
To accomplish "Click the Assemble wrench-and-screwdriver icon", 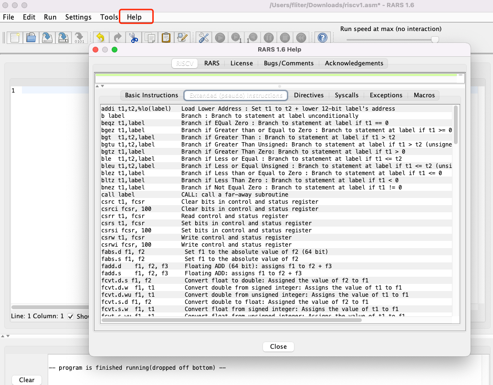I will [x=204, y=38].
